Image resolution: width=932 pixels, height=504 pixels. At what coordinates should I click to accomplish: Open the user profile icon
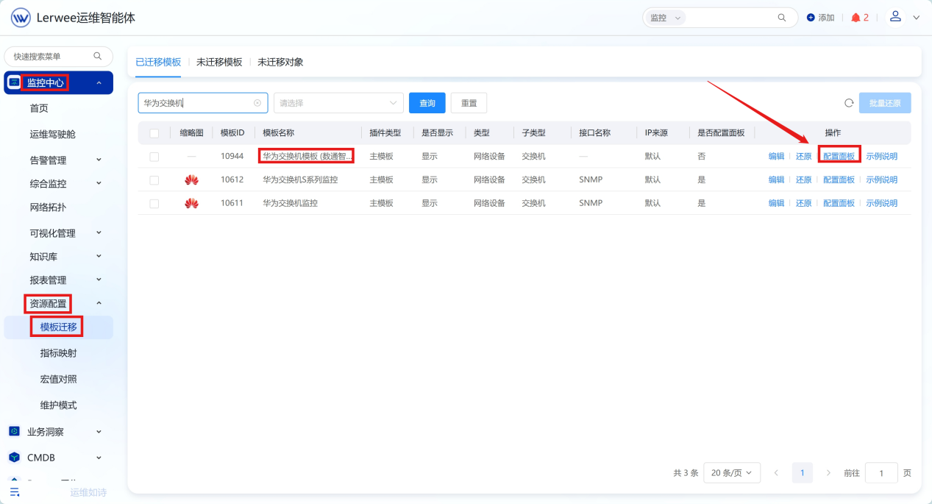(895, 17)
